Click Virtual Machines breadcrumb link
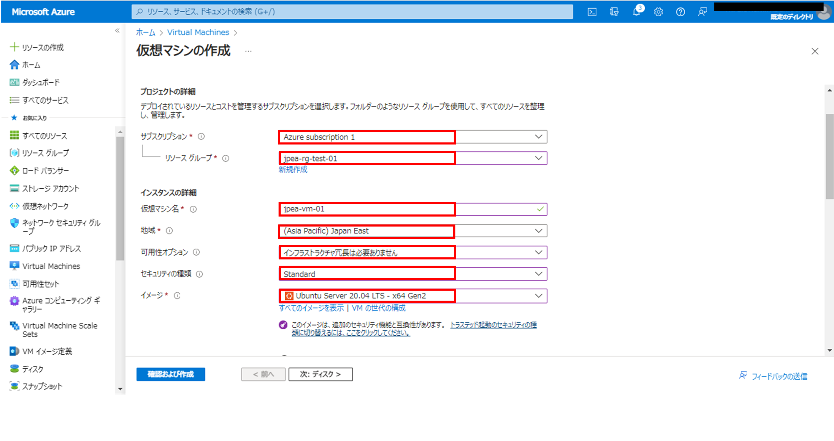Viewport: 834px width, 441px height. coord(198,32)
